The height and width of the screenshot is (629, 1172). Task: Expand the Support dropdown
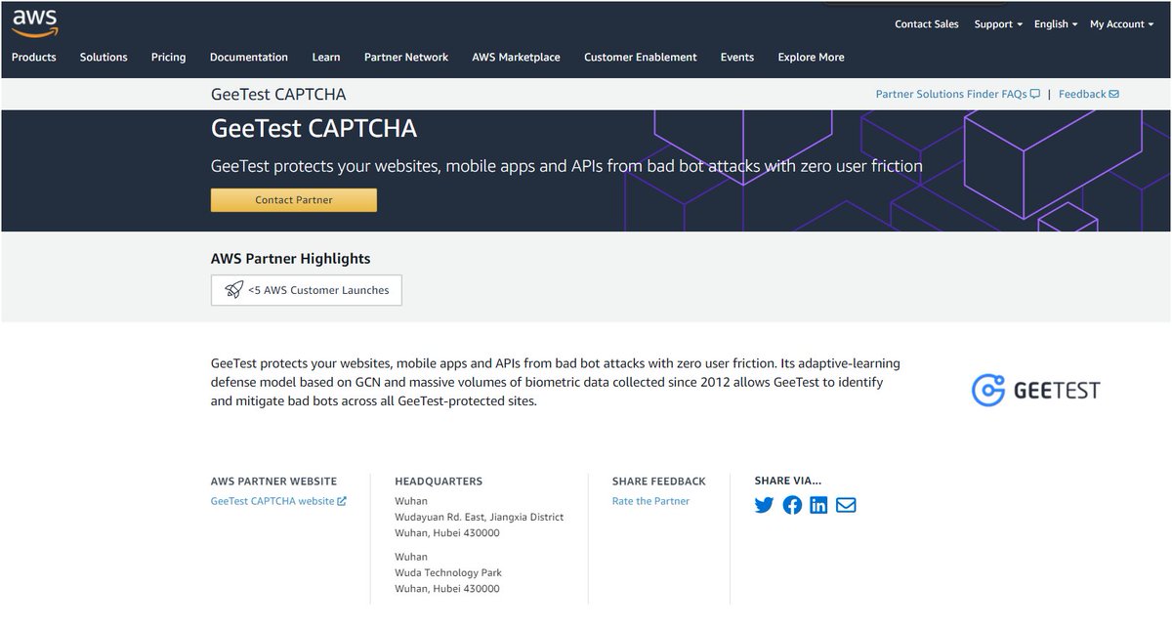point(998,23)
